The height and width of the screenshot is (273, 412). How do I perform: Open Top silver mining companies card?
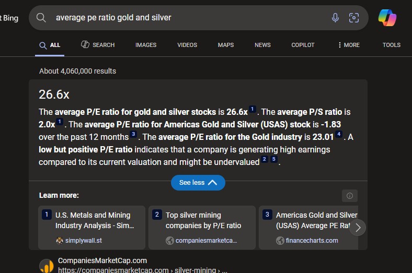202,228
